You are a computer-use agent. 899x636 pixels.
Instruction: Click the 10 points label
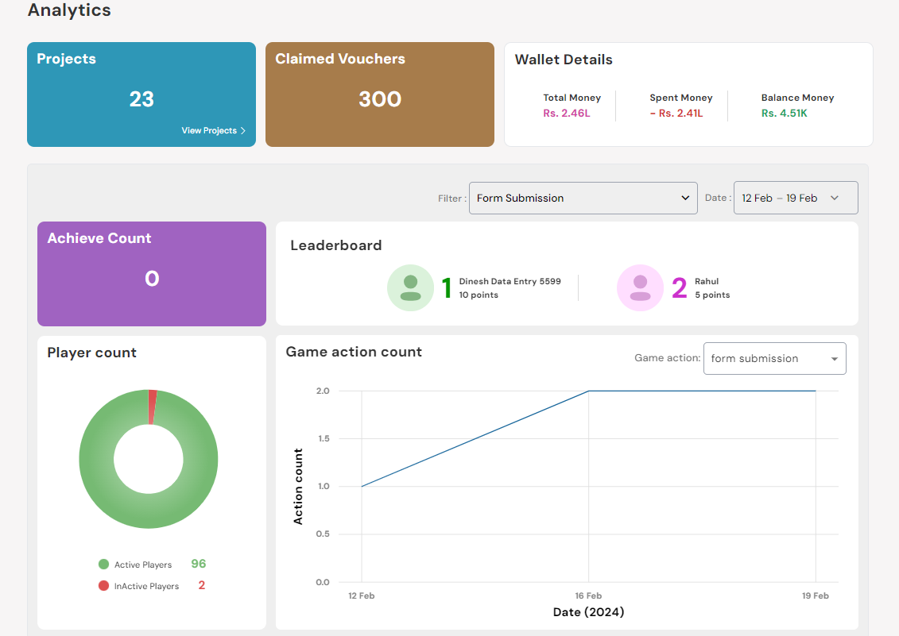pyautogui.click(x=479, y=295)
